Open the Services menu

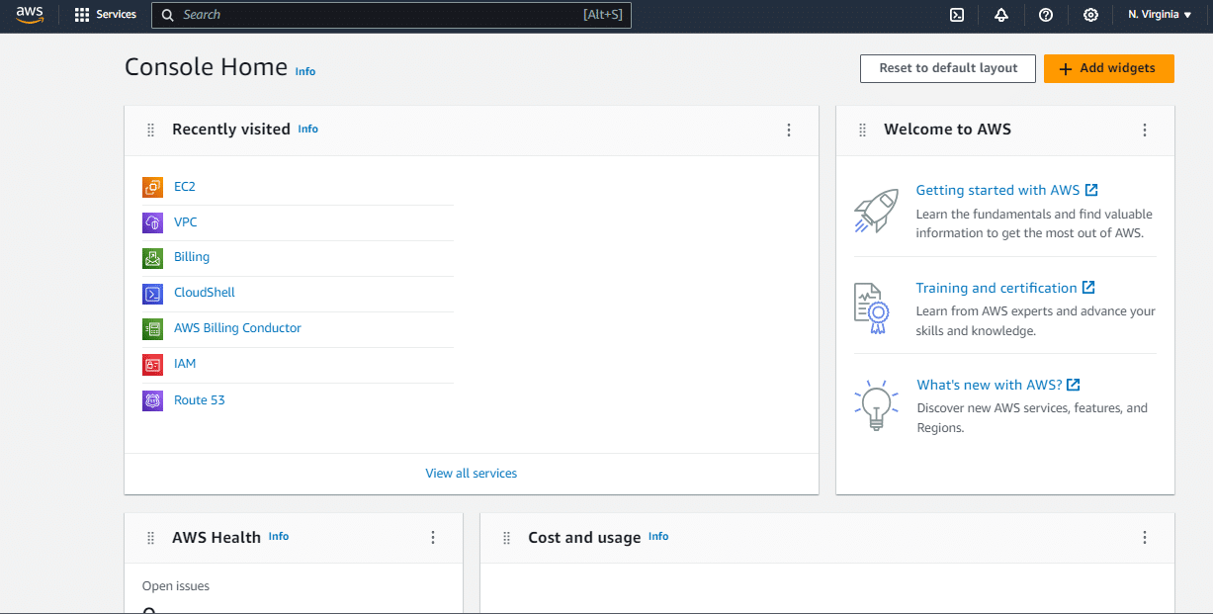click(106, 15)
